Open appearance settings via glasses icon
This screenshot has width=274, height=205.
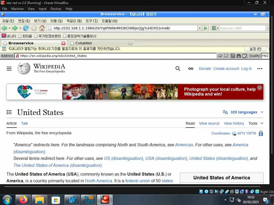(191, 69)
